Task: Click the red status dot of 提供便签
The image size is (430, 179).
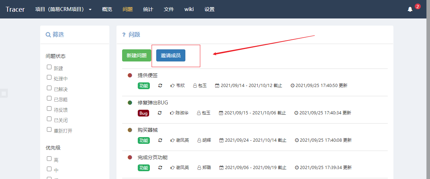Action: pos(130,75)
